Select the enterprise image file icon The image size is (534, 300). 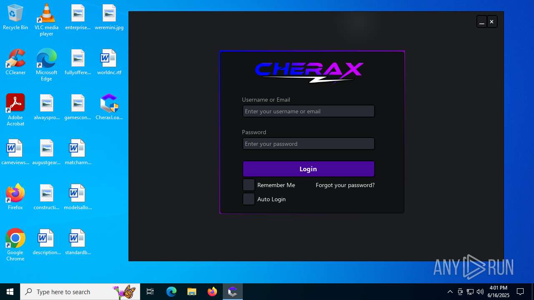[x=78, y=17]
